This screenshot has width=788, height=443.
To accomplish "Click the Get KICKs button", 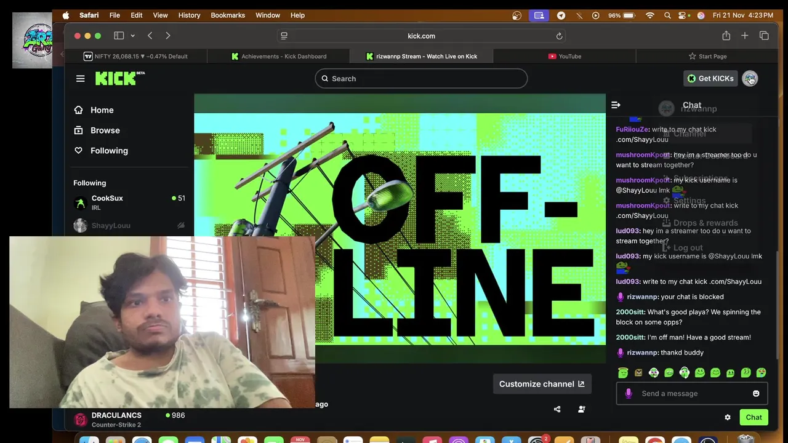I will 710,79.
